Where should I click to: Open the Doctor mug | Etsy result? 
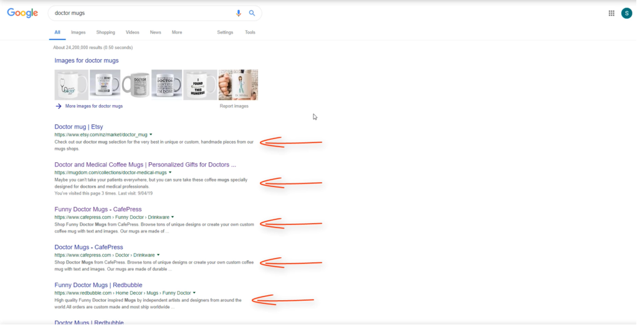point(79,127)
